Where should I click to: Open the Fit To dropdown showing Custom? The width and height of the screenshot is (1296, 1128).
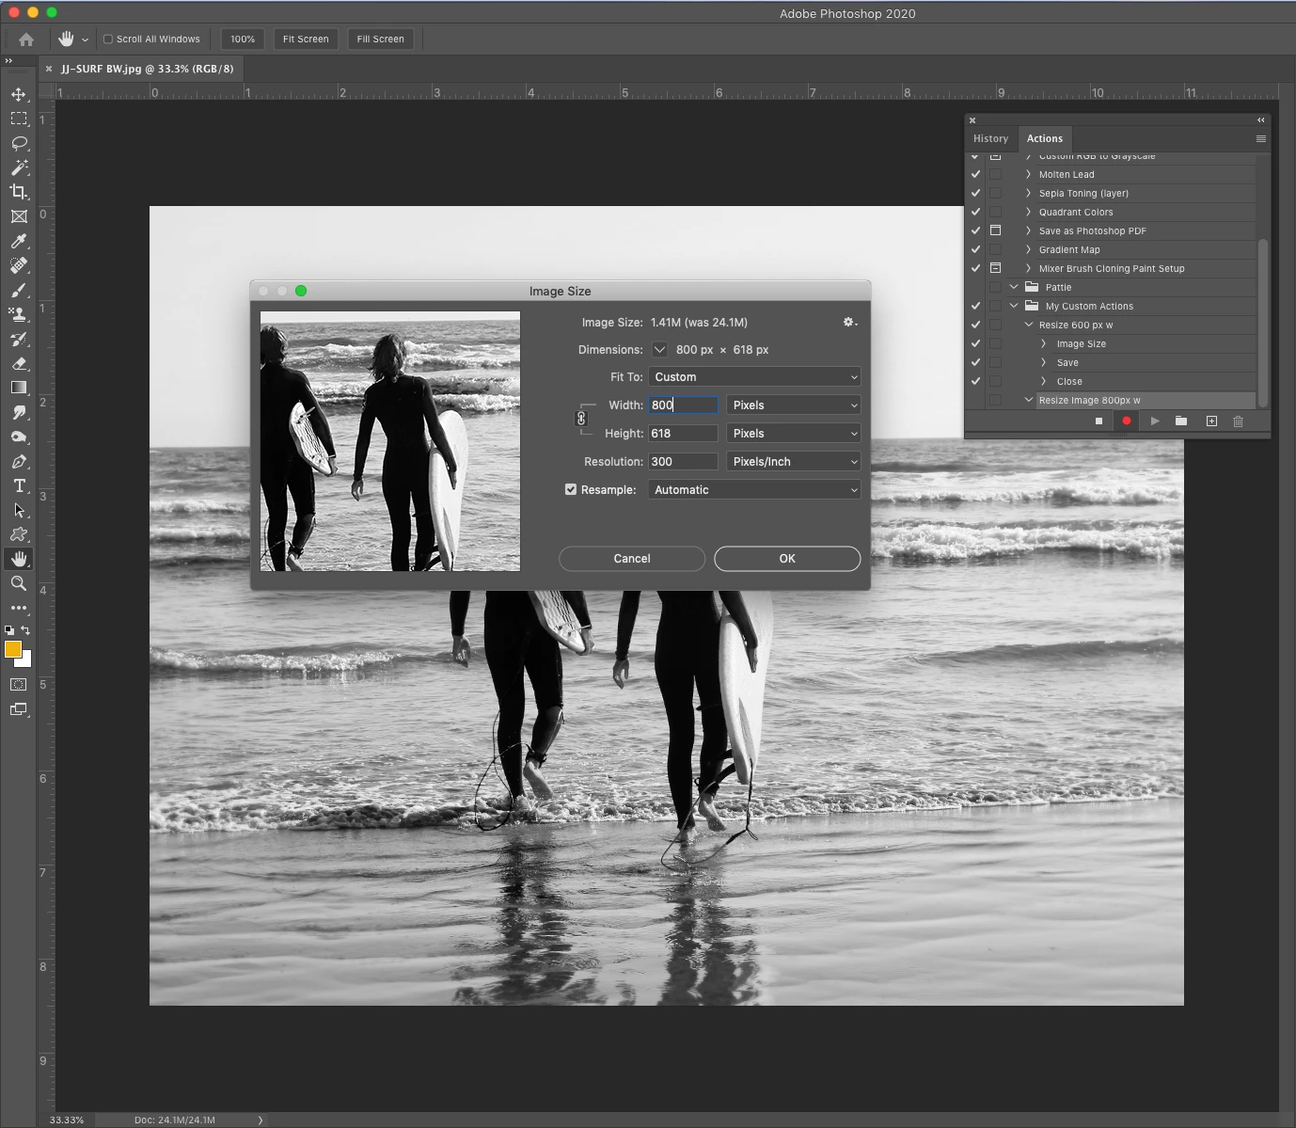point(754,376)
